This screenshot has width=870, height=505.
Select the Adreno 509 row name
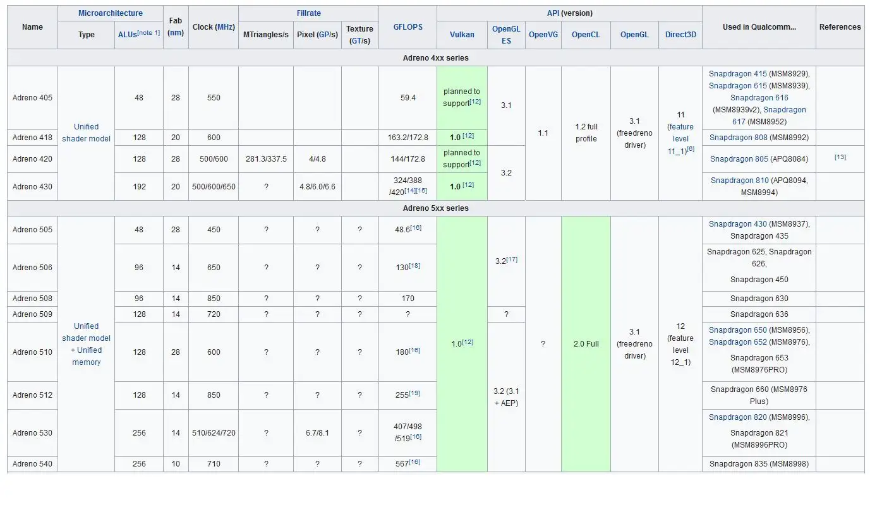tap(32, 314)
